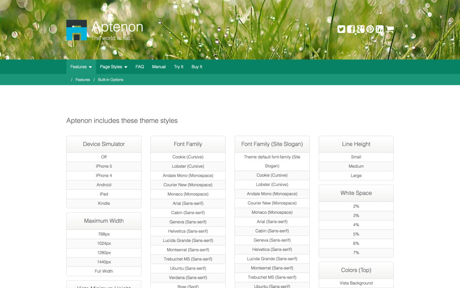Open the Google Plus social icon

(x=360, y=29)
